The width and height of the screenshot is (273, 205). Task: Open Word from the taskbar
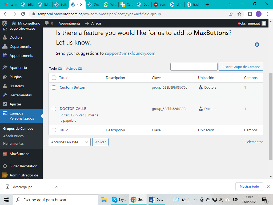pos(156,200)
